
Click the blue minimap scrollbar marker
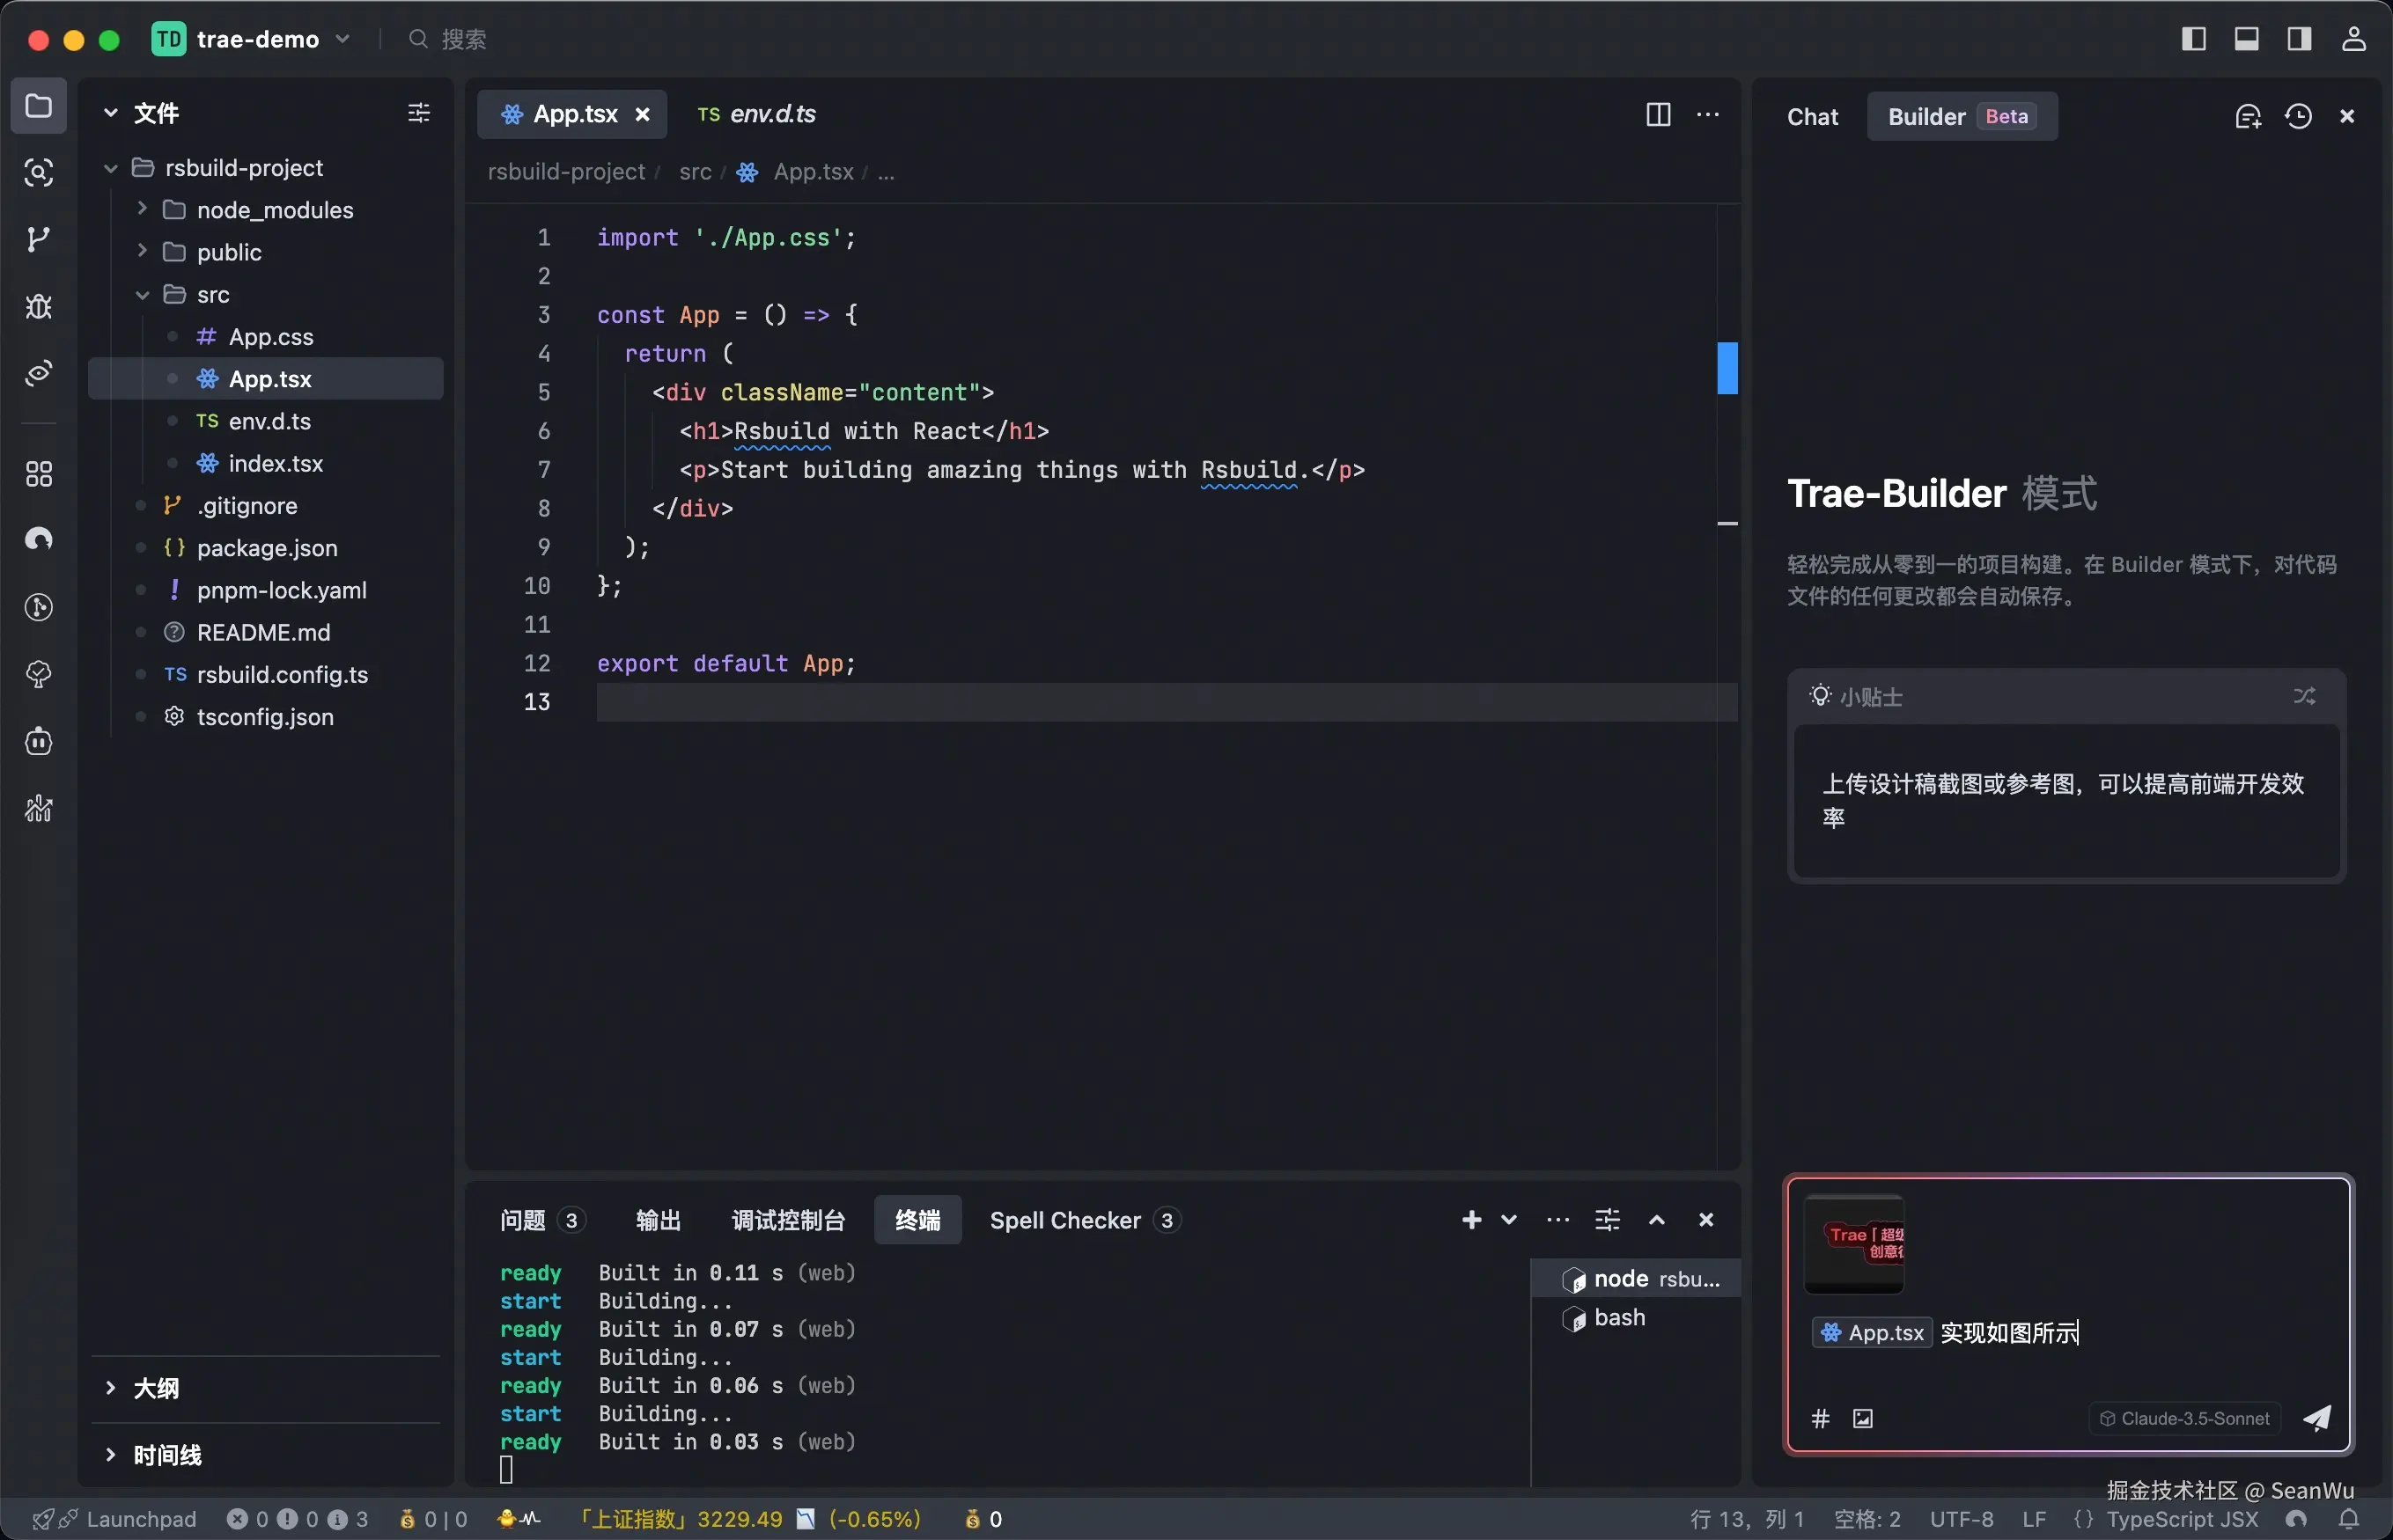1727,367
